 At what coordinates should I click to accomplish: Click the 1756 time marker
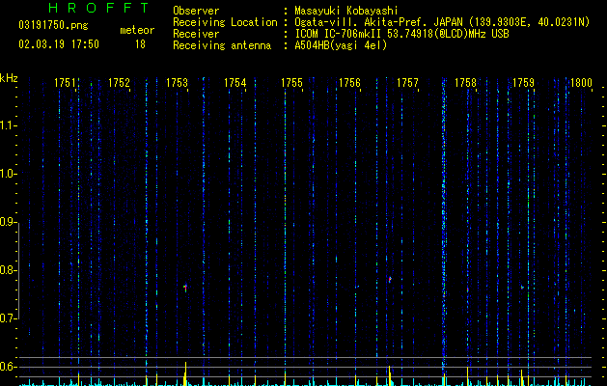click(349, 83)
